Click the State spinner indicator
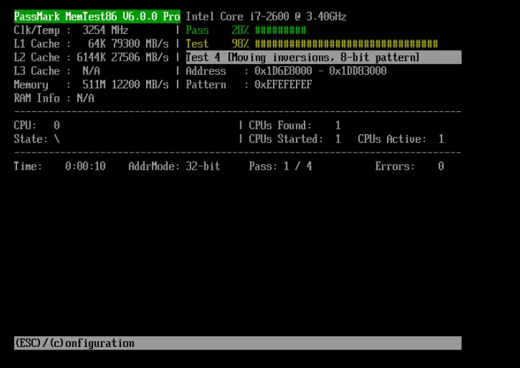This screenshot has width=520, height=368. point(57,139)
